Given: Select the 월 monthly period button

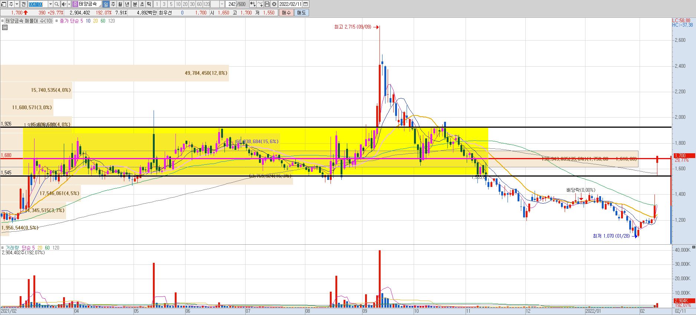Looking at the screenshot, I should pos(120,4).
